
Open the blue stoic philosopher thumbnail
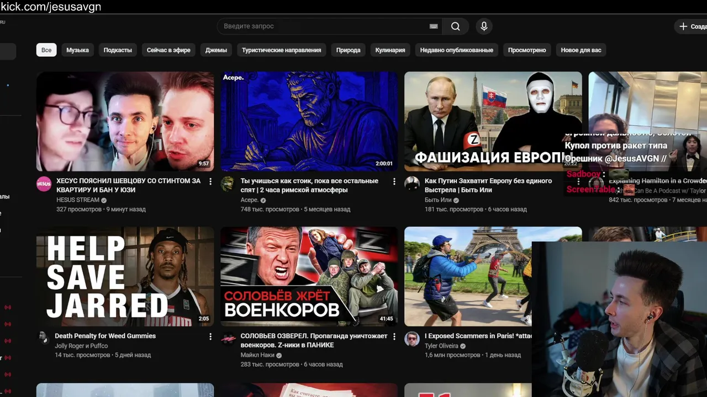coord(309,121)
